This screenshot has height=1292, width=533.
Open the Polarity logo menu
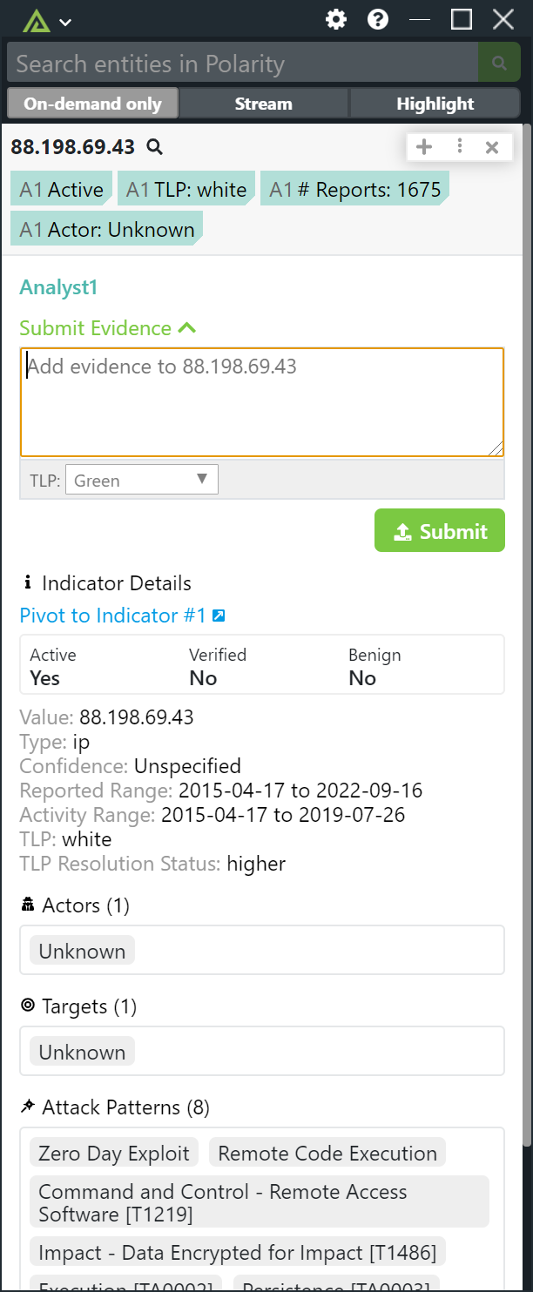point(36,20)
